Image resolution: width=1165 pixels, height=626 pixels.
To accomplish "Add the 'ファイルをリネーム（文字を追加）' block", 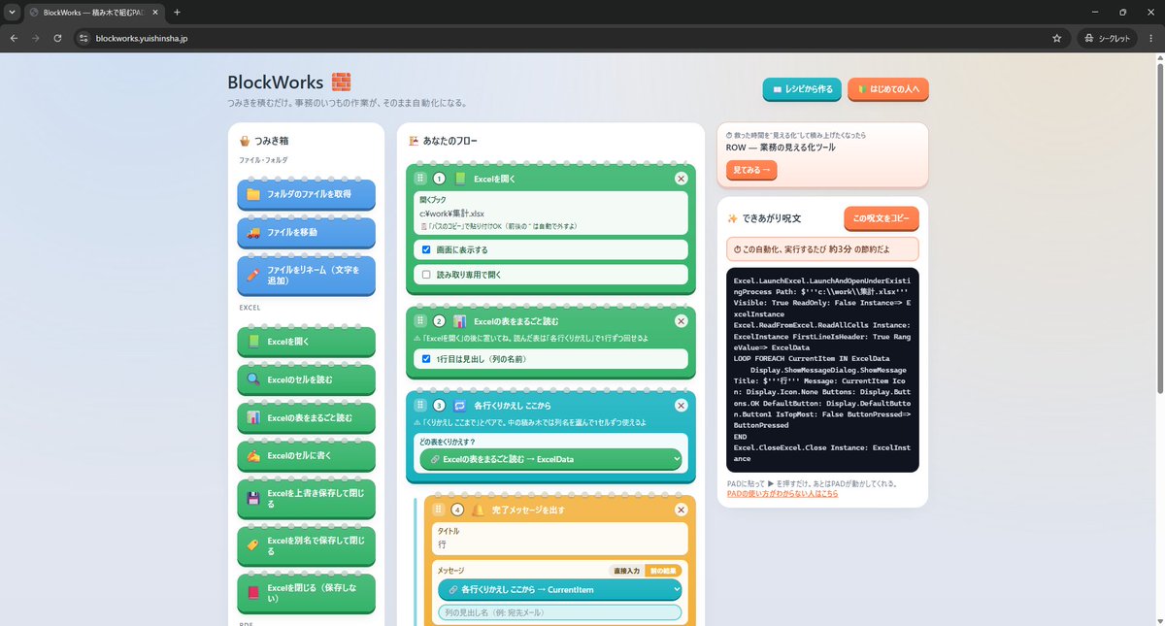I will (307, 276).
